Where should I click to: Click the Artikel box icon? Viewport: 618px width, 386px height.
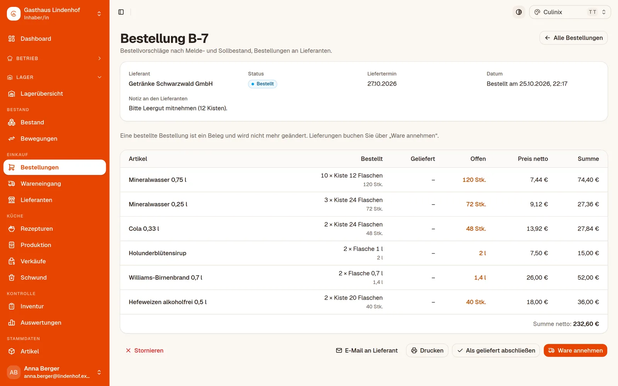point(12,351)
